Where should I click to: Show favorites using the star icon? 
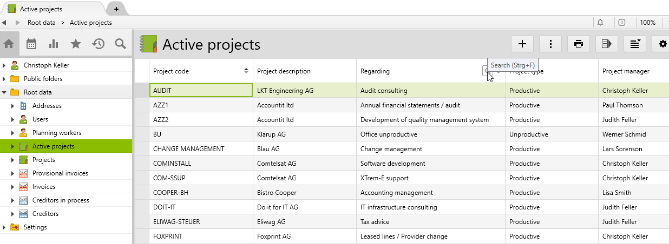tap(76, 44)
